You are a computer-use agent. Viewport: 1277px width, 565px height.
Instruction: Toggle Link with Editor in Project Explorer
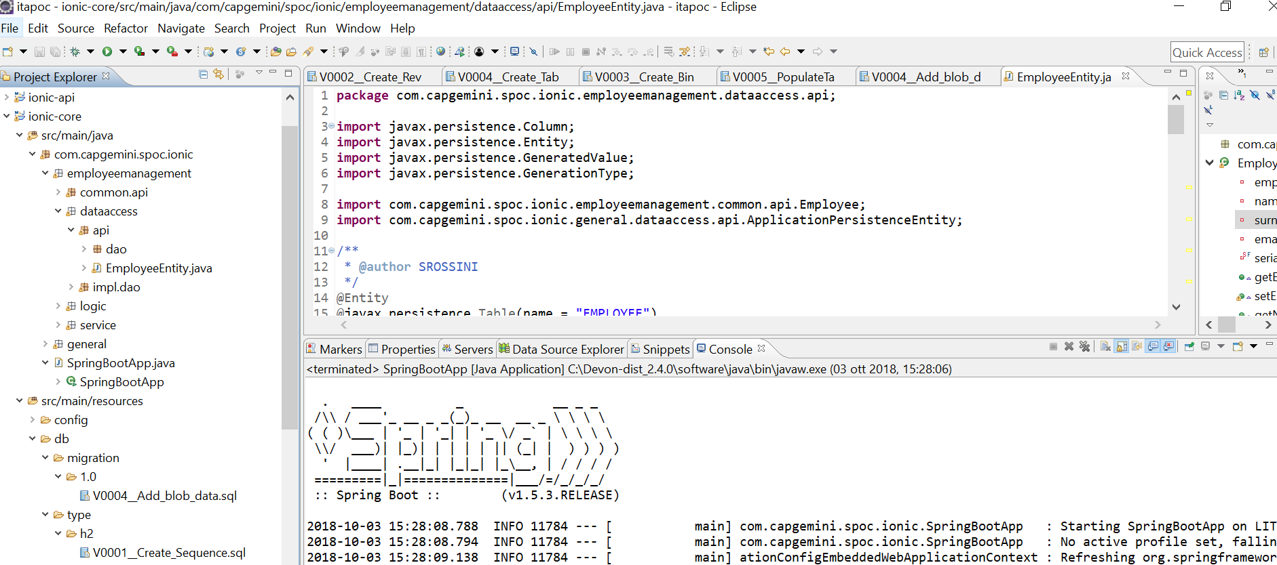218,74
